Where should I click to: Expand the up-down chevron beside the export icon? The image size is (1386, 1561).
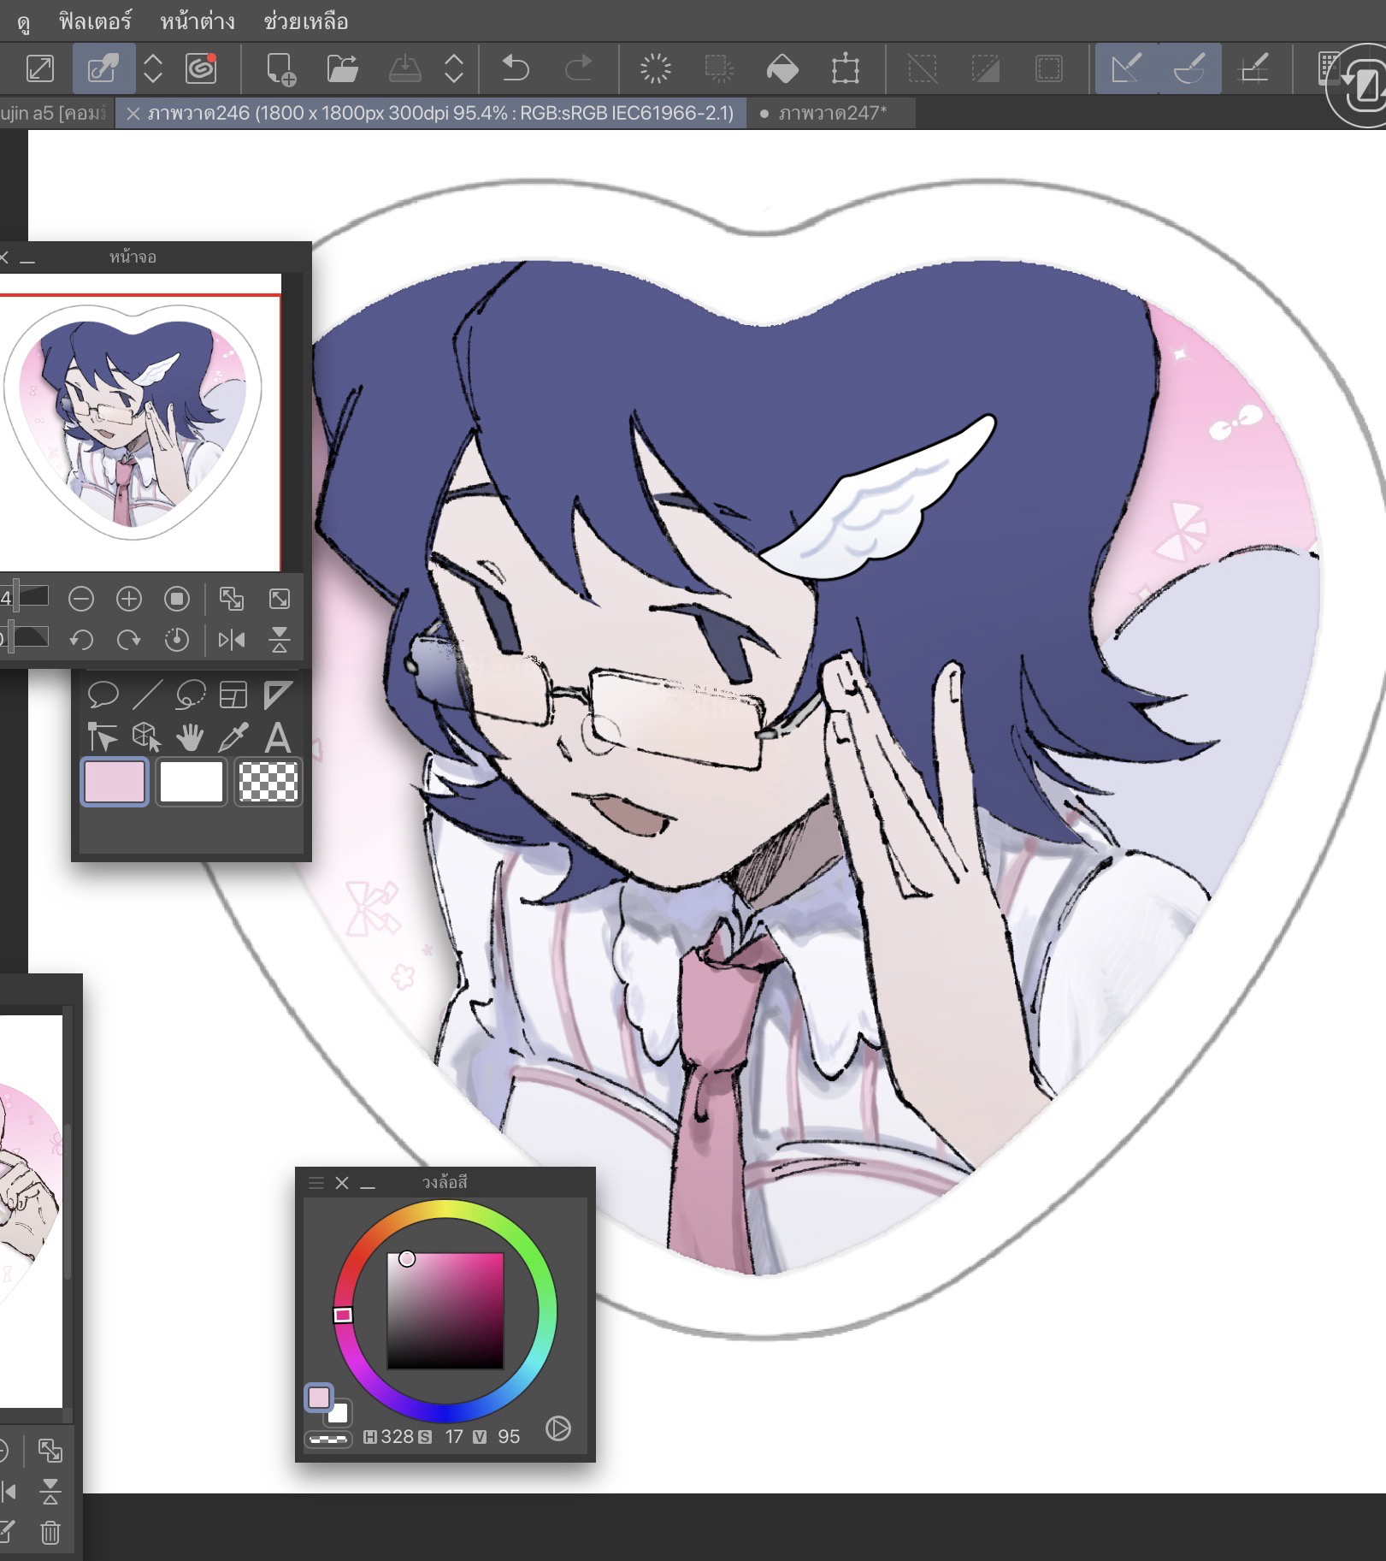(454, 68)
